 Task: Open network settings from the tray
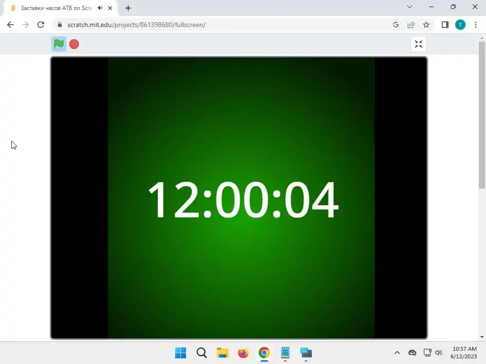tap(427, 353)
